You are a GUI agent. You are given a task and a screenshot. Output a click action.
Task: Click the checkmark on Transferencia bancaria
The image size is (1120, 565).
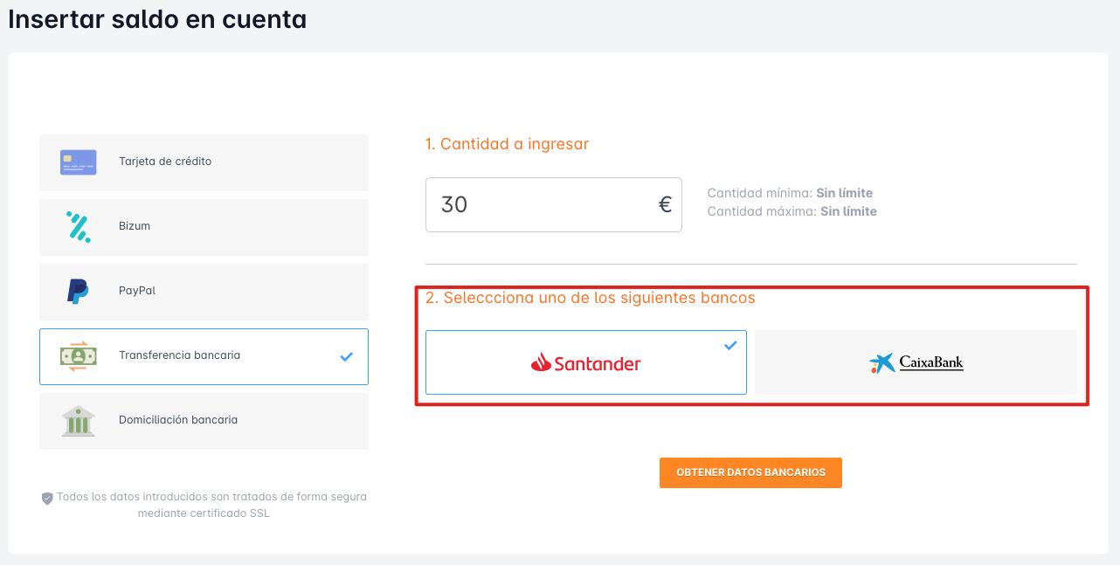pos(347,356)
